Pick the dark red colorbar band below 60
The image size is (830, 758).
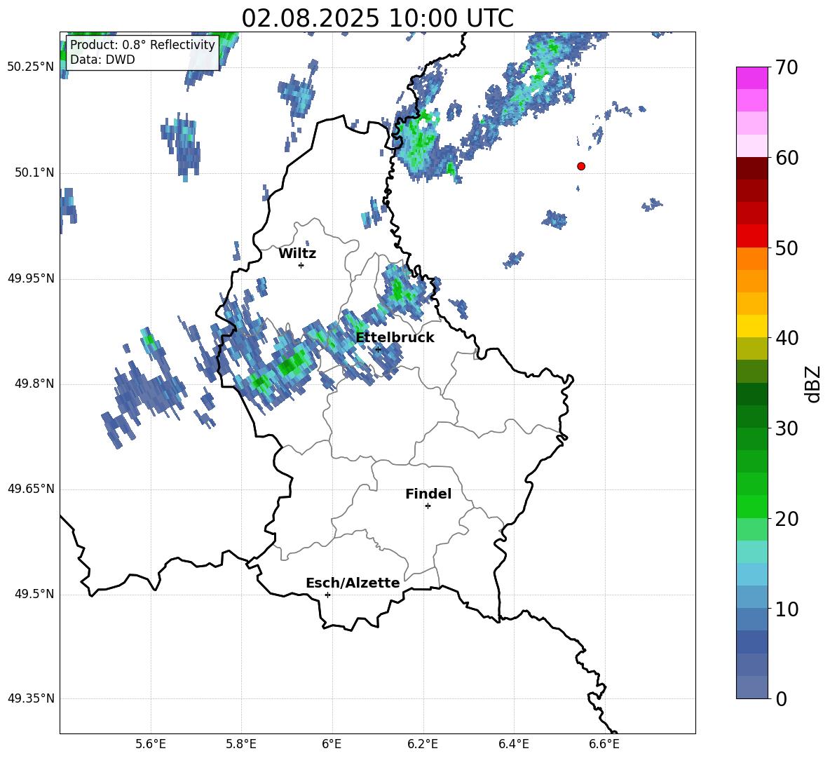751,168
